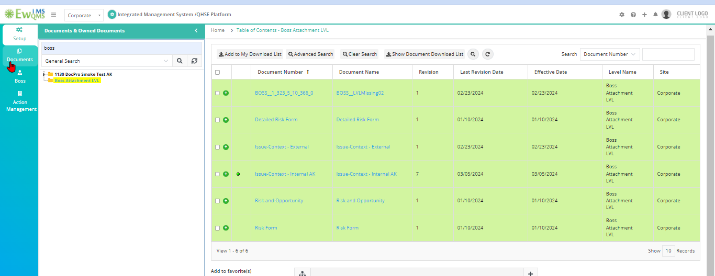The image size is (715, 276).
Task: Reload the grid with the refresh icon
Action: pos(487,54)
